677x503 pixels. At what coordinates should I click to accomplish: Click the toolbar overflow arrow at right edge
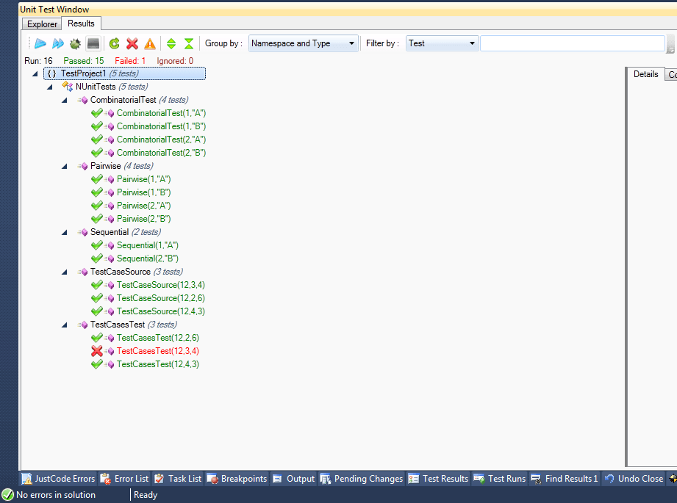(x=670, y=43)
